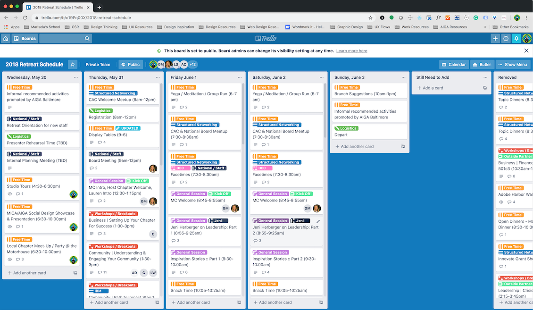This screenshot has width=533, height=310.
Task: Open the notifications bell
Action: [516, 38]
